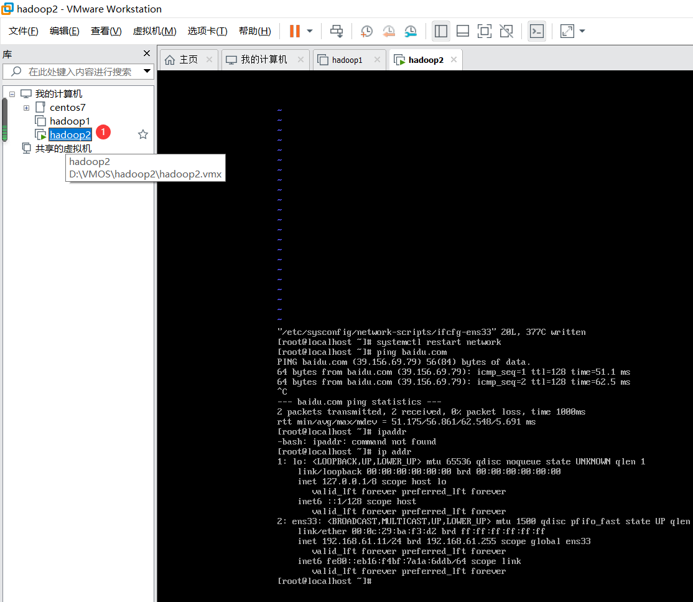Screen dimensions: 693x602
Task: Click the VMware Workstation title bar icon
Action: point(7,8)
